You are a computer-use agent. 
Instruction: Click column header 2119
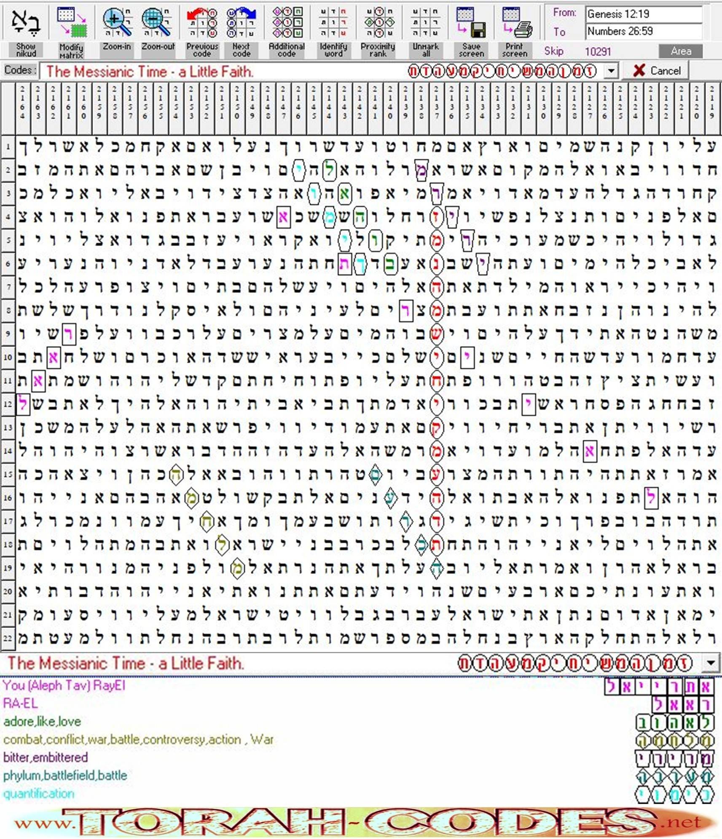coord(712,108)
